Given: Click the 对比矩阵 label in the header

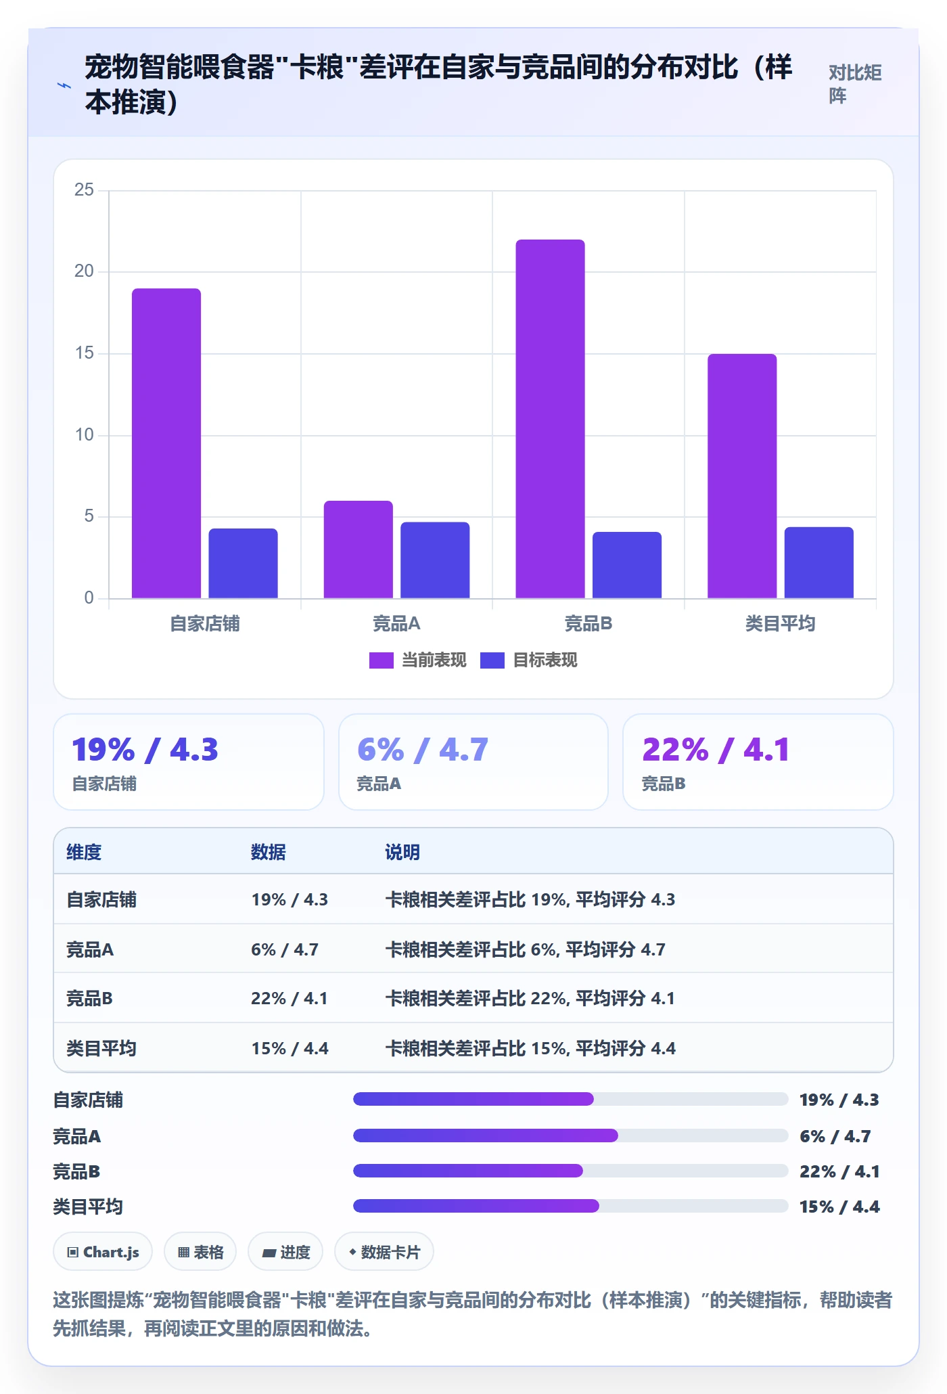Looking at the screenshot, I should pos(855,84).
